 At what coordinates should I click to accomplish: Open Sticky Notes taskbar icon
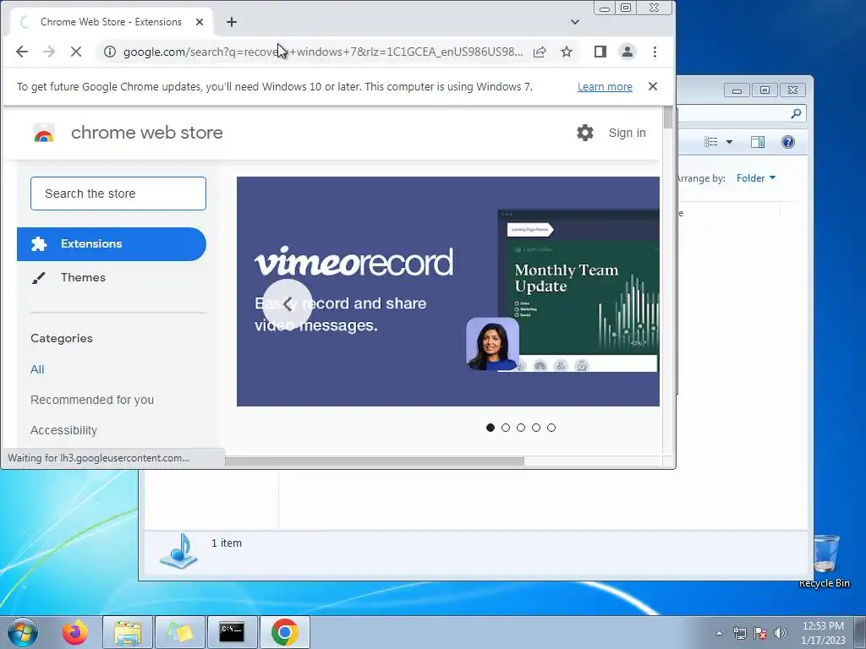[x=179, y=632]
